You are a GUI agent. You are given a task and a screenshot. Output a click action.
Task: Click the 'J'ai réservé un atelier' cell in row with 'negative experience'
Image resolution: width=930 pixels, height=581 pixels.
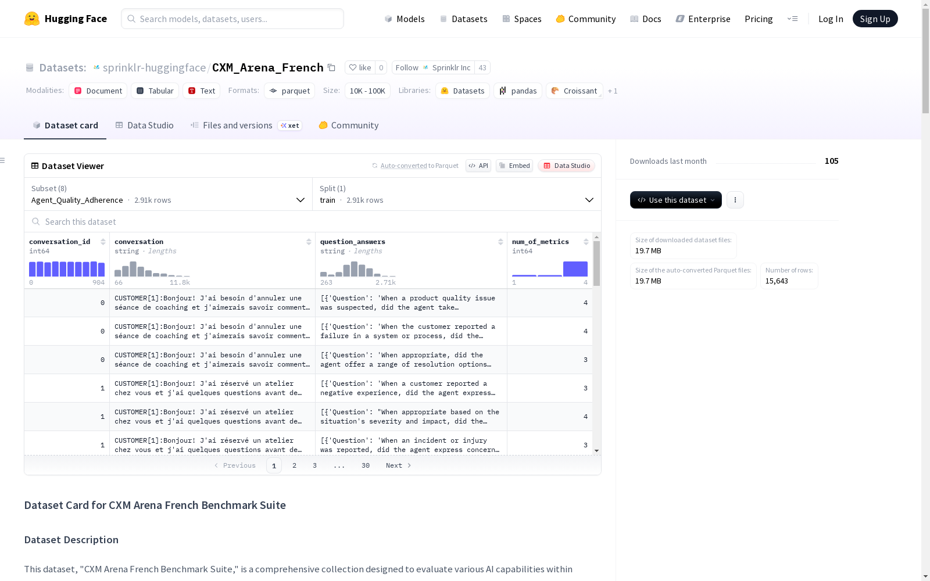(212, 388)
